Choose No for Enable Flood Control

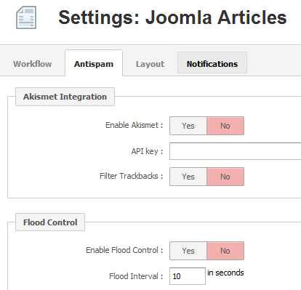tap(225, 251)
